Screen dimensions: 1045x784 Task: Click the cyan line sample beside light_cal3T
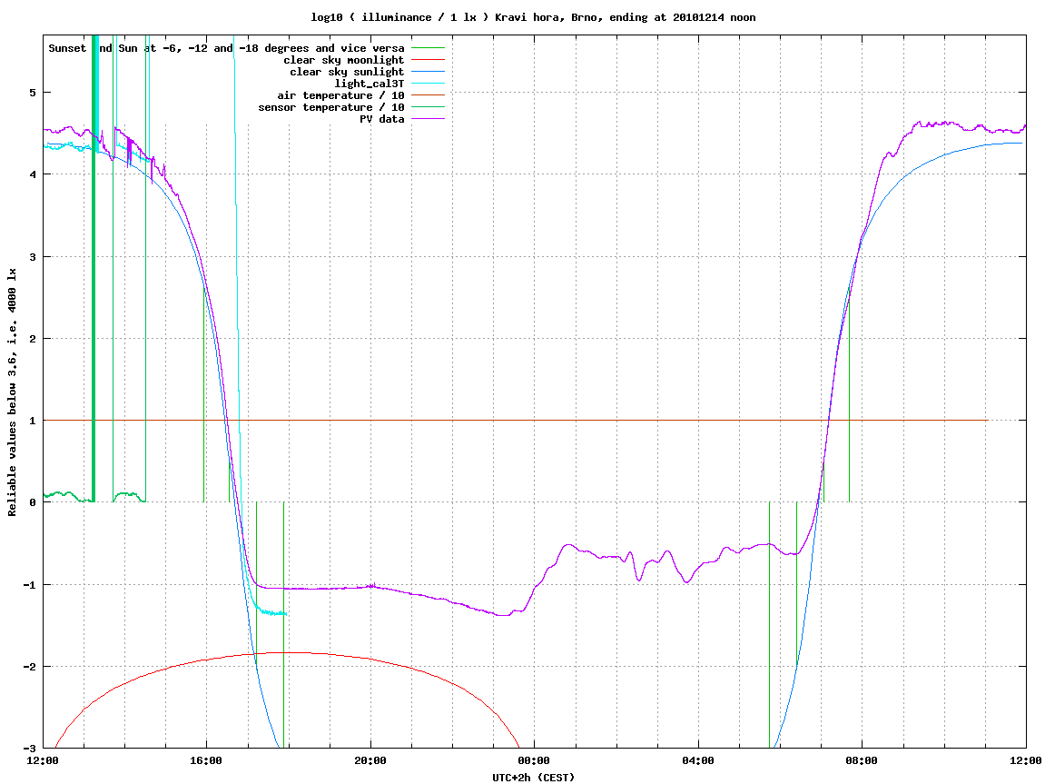(x=428, y=84)
